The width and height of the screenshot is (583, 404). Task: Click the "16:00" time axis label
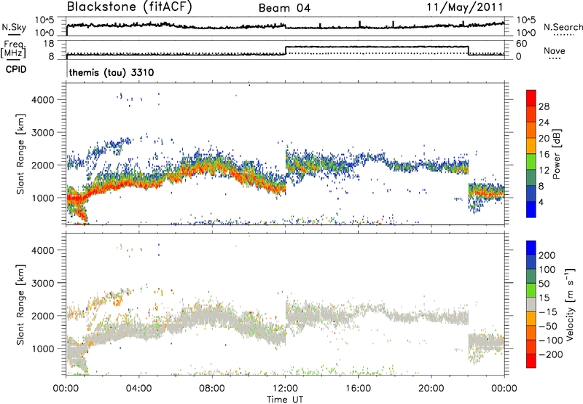358,389
